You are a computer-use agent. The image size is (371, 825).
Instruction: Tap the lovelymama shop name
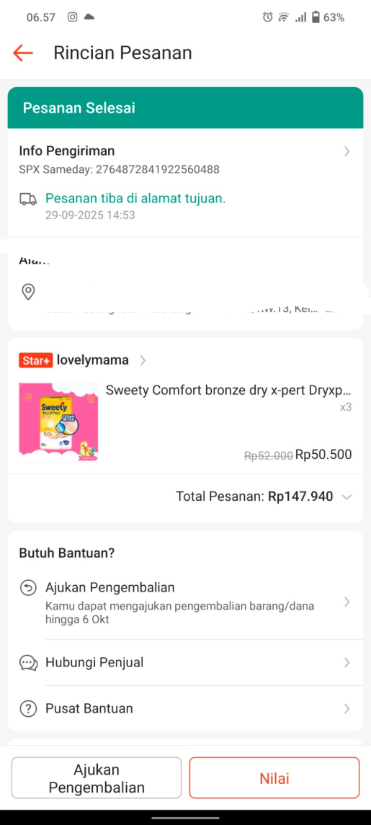93,360
